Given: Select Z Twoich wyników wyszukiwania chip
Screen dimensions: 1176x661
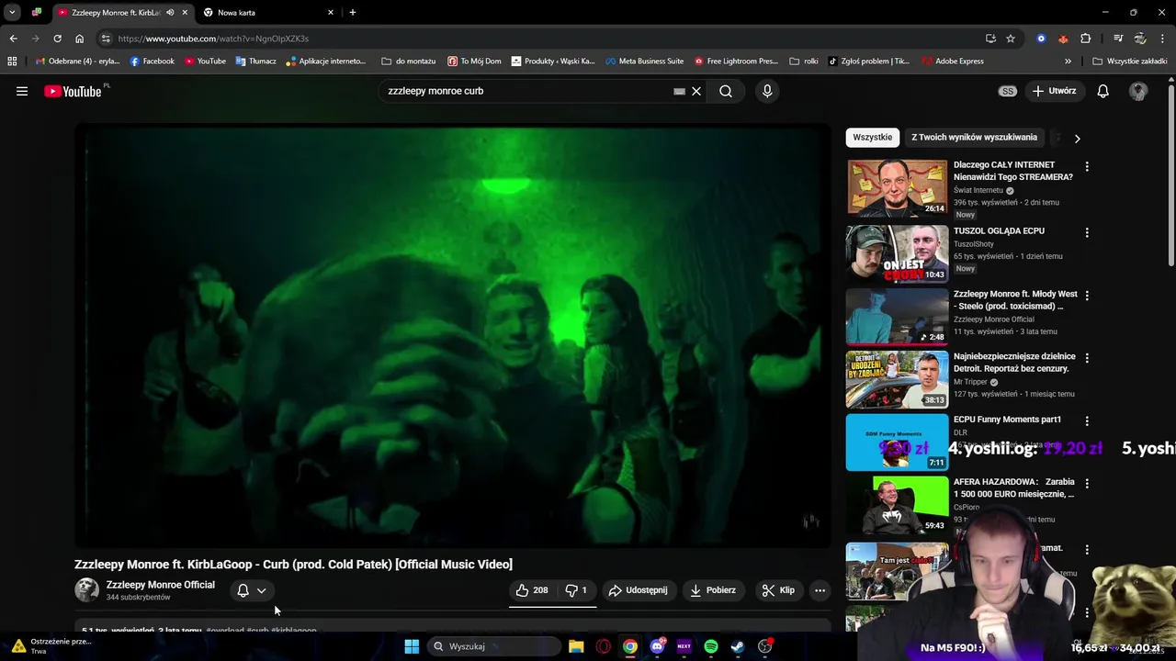Looking at the screenshot, I should [974, 137].
